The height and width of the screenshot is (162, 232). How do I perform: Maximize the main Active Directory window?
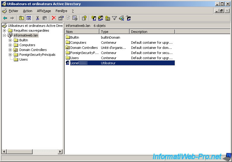[x=222, y=4]
